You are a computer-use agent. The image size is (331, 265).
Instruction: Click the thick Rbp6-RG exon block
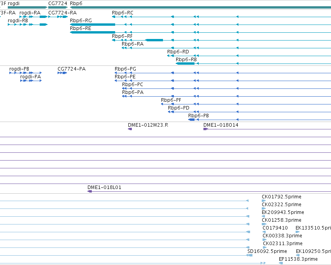pyautogui.click(x=93, y=25)
